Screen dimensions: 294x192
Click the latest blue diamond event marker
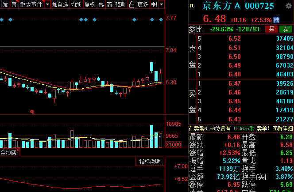click(x=161, y=19)
